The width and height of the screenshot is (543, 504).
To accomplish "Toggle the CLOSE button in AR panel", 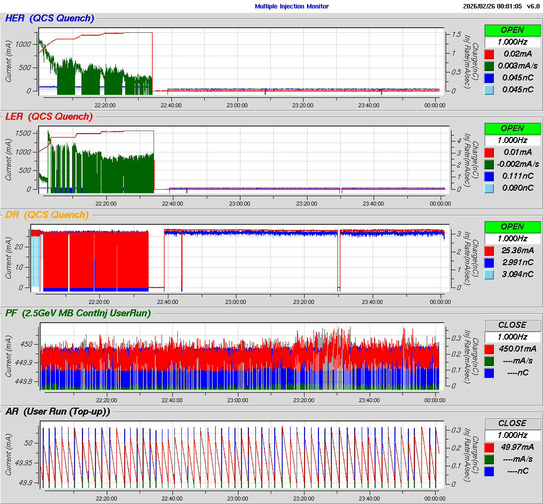I will (x=512, y=423).
